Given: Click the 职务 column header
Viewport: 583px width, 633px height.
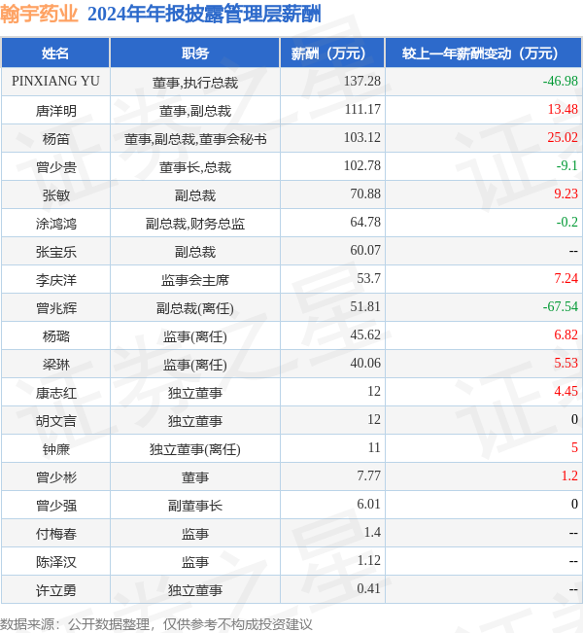Looking at the screenshot, I should [195, 53].
